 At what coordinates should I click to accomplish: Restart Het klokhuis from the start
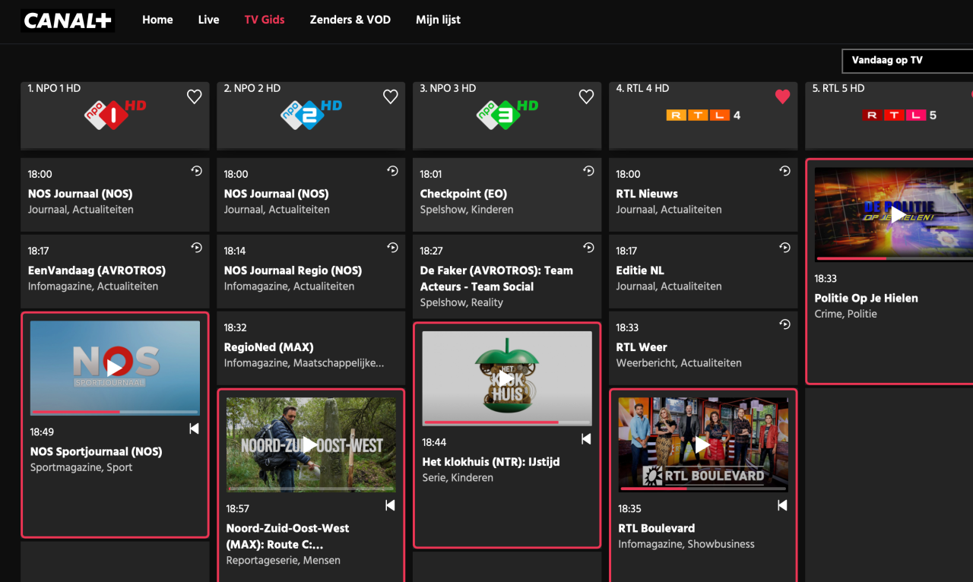tap(586, 439)
